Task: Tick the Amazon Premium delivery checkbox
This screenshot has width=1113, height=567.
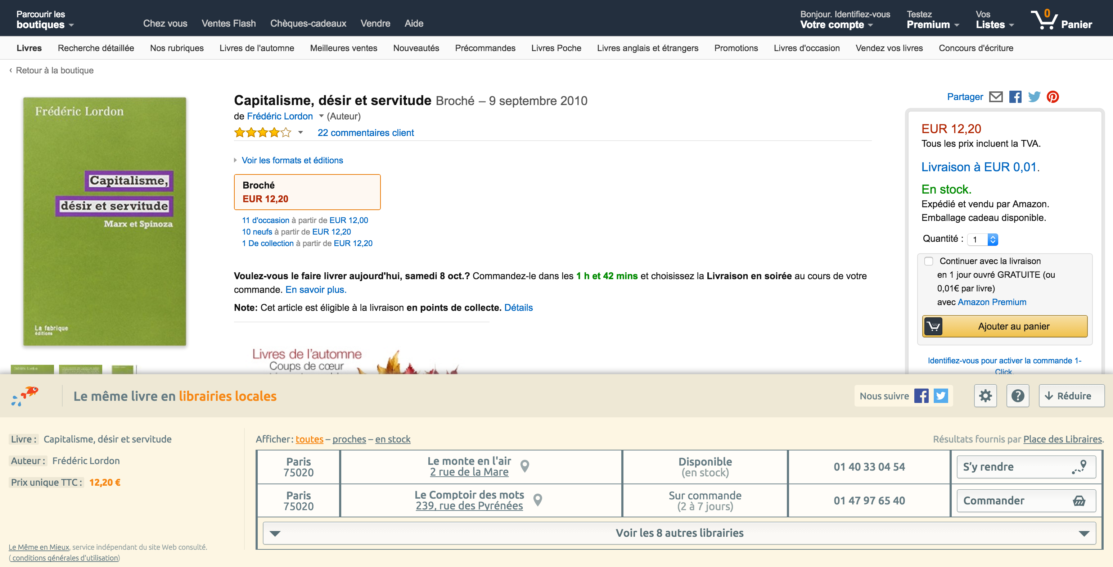Action: pos(928,261)
